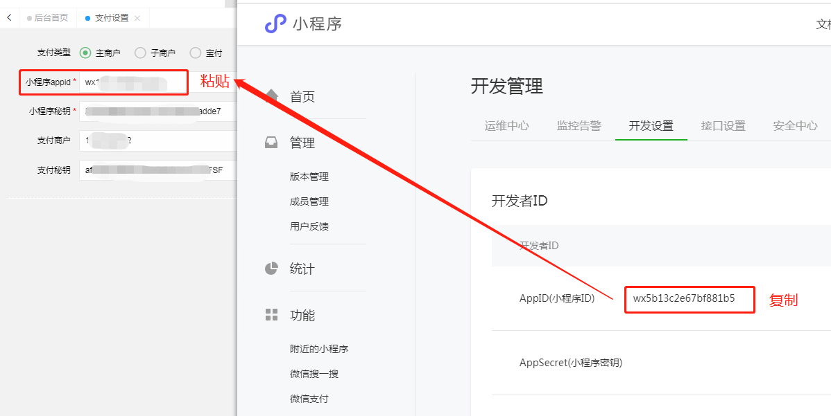Click the AppSecret(小程序密钥) label
831x416 pixels.
pos(571,363)
